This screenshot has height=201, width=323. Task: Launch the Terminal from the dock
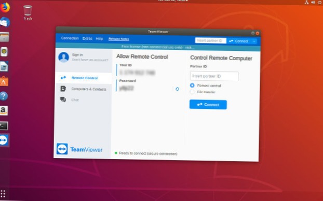click(4, 125)
